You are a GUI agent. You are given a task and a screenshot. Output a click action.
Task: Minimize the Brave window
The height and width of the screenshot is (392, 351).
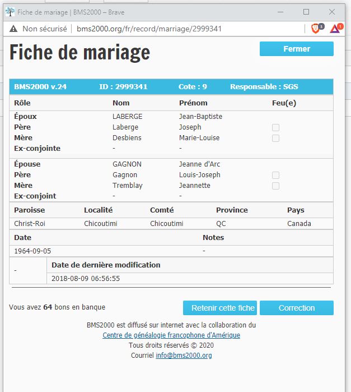point(280,12)
